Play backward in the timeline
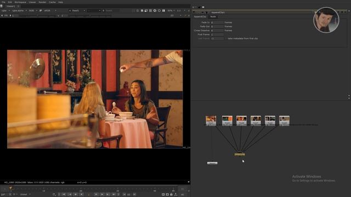Viewport: 351px width, 197px height. tap(82, 195)
